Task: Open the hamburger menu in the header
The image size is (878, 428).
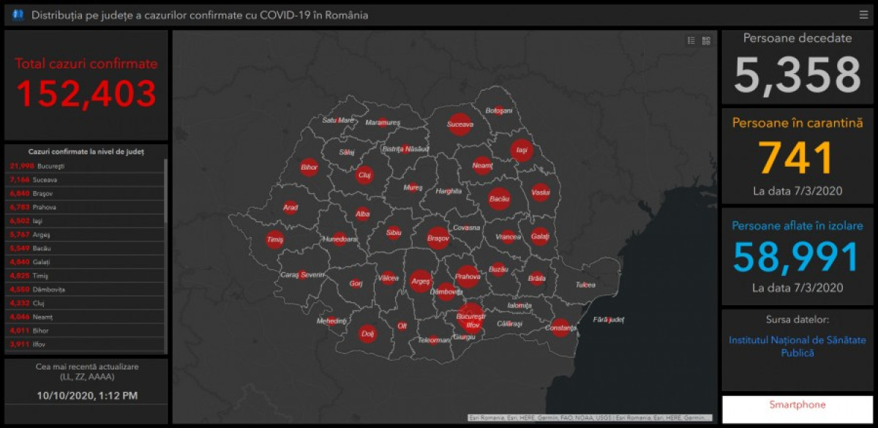Action: coord(863,15)
